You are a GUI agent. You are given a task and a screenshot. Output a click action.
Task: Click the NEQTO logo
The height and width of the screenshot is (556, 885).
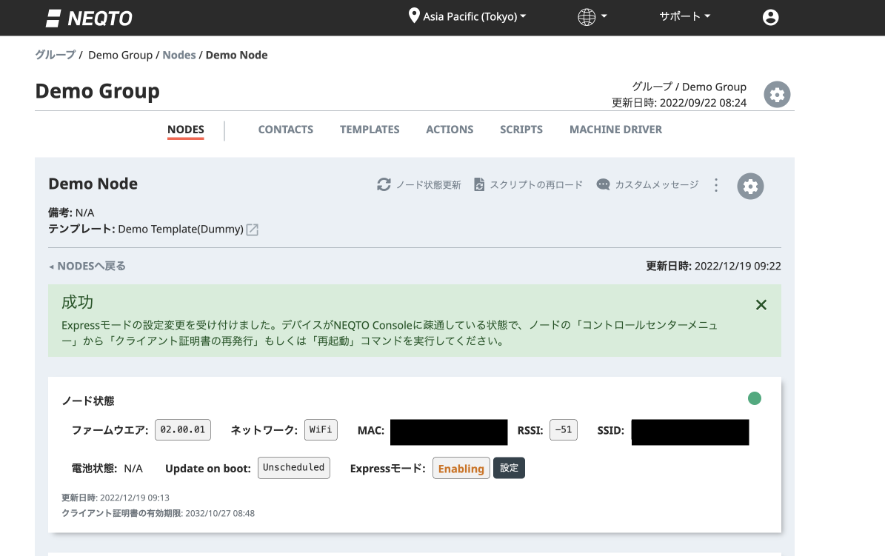pyautogui.click(x=89, y=17)
